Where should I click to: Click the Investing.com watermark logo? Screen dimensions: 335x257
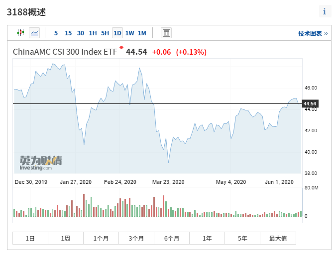point(41,162)
